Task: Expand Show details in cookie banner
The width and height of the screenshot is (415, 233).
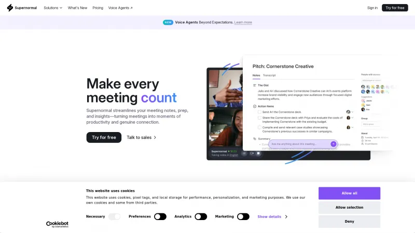Action: coord(272,216)
